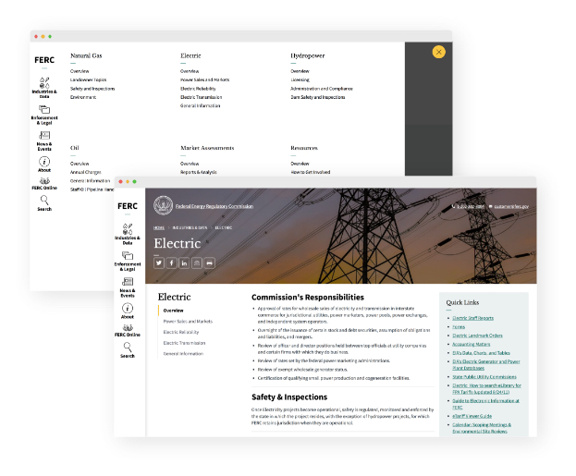Click the INDUSTRIES & DATA breadcrumb

[x=190, y=227]
